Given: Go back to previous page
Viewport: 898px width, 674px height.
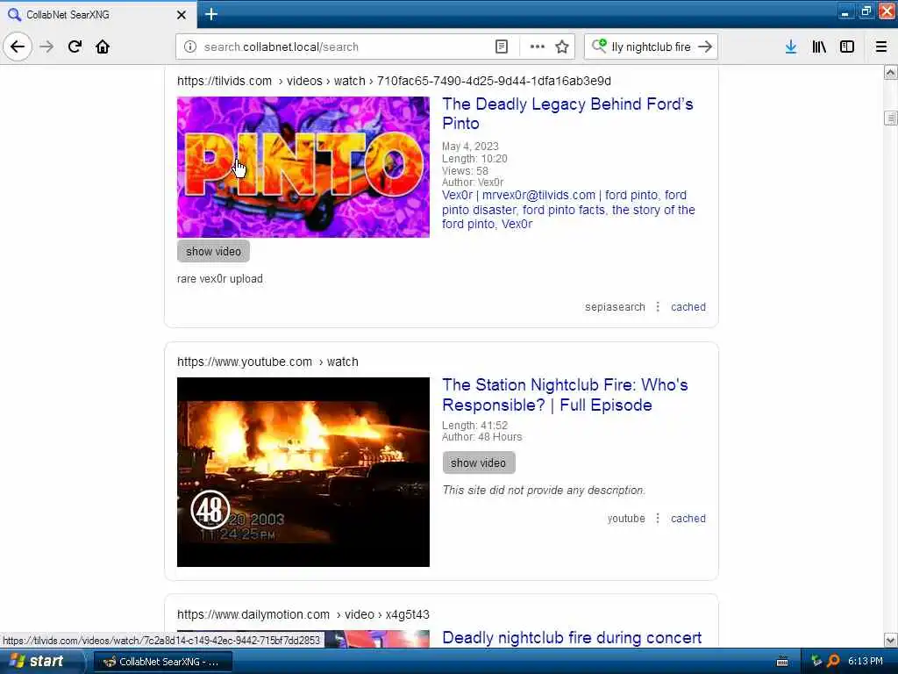Looking at the screenshot, I should [18, 47].
